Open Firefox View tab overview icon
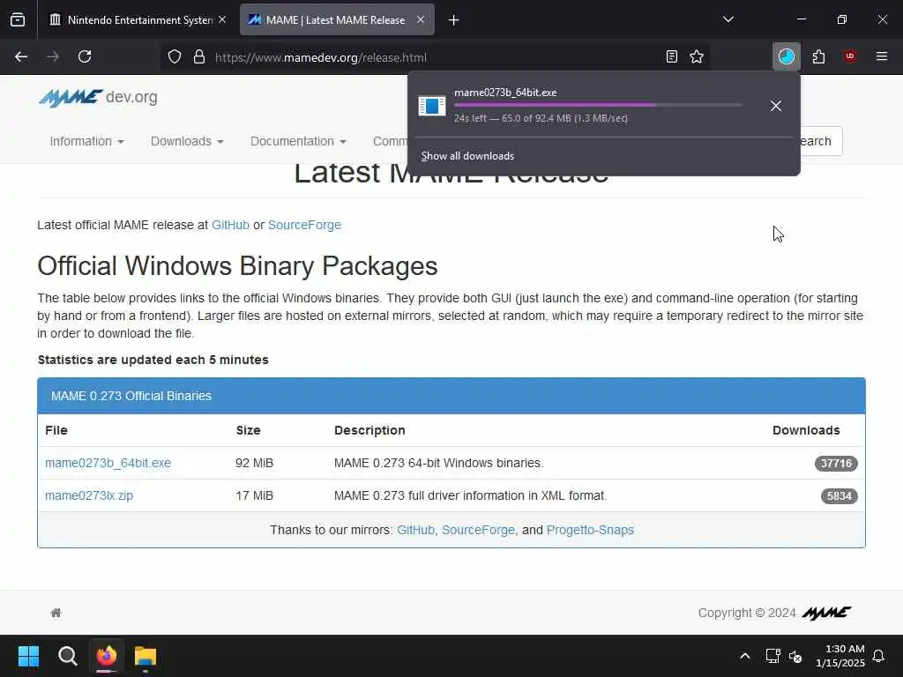 click(x=18, y=20)
